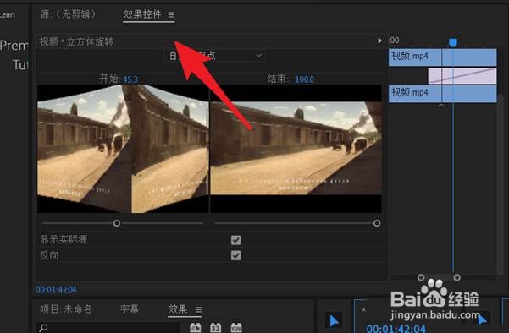Screen dimensions: 509x333
Task: Switch to the 源:(无剪辑) tab
Action: pyautogui.click(x=68, y=14)
